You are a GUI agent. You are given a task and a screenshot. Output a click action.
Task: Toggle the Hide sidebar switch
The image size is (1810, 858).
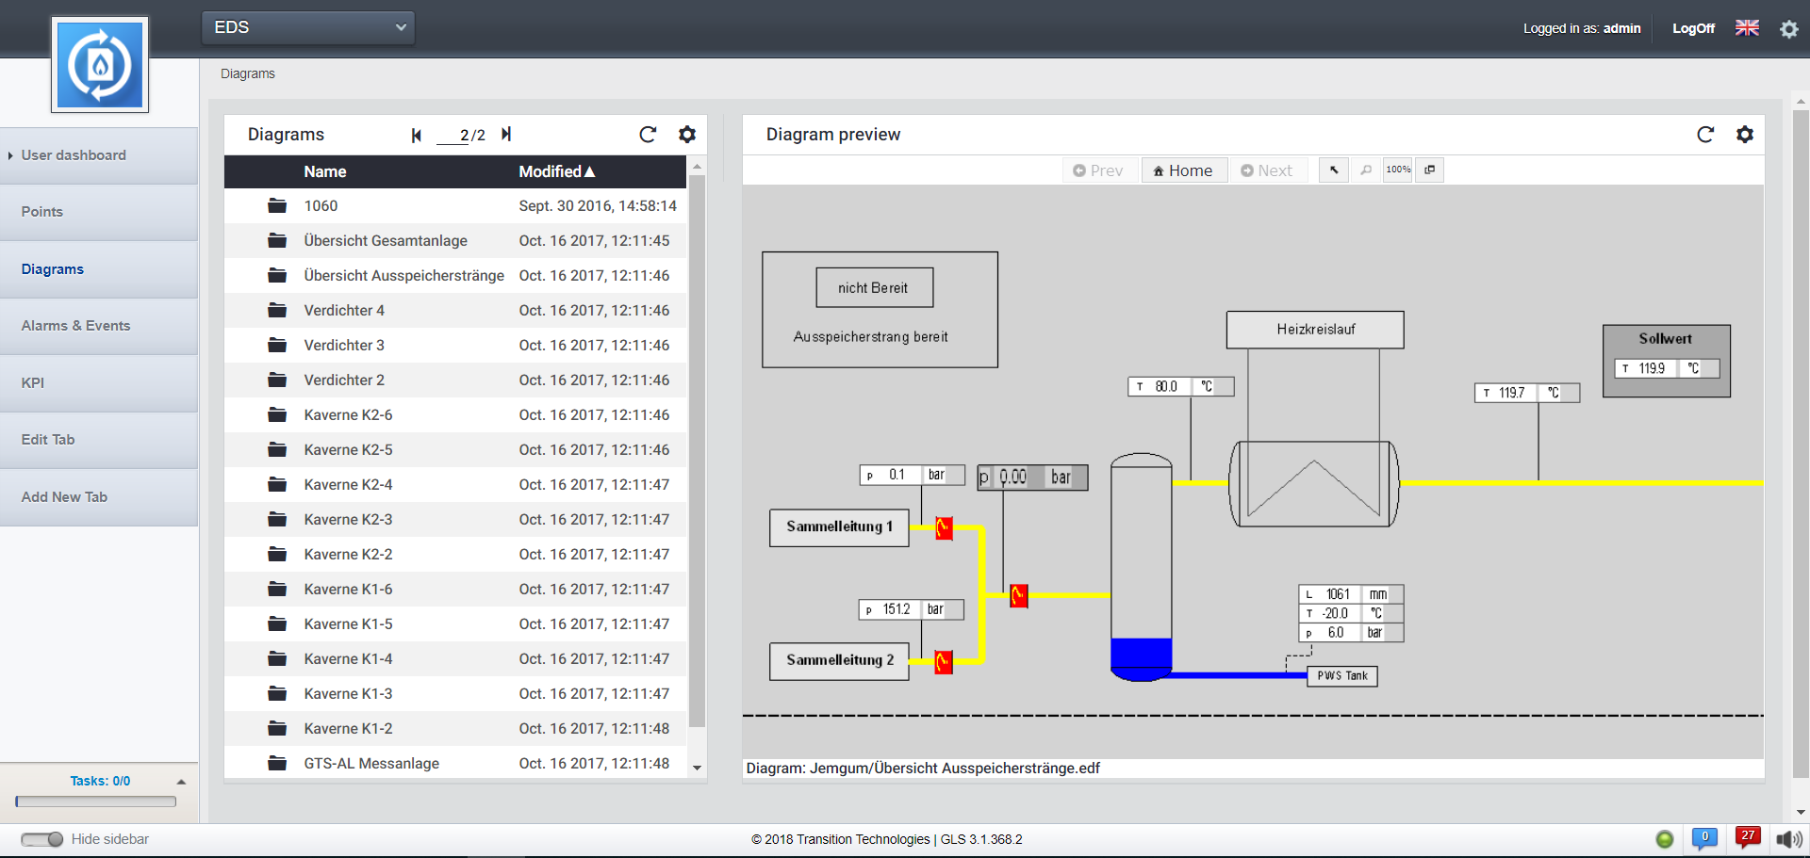click(41, 839)
